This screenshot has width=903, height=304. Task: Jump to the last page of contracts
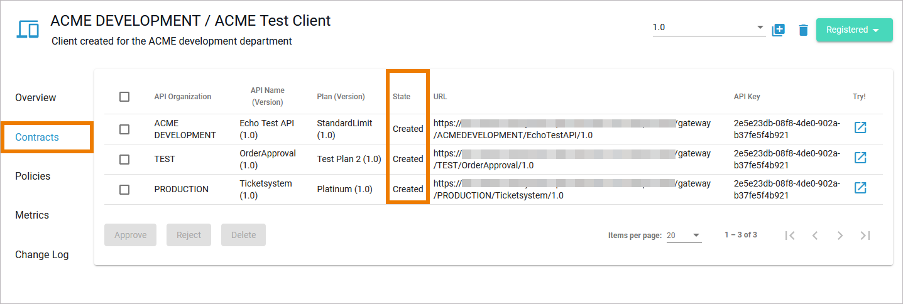pyautogui.click(x=865, y=236)
